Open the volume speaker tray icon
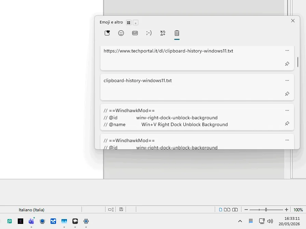The height and width of the screenshot is (229, 306). click(x=270, y=221)
